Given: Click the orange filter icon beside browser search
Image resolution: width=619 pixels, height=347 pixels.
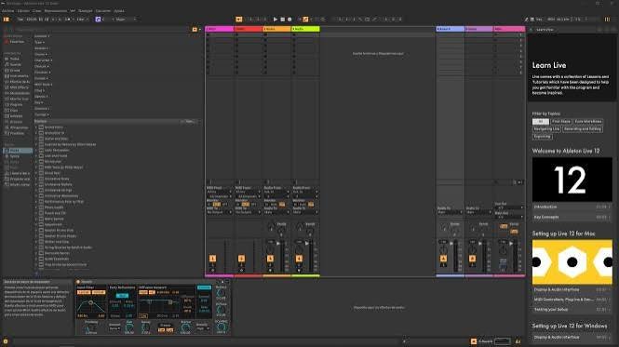Looking at the screenshot, I should coord(195,29).
